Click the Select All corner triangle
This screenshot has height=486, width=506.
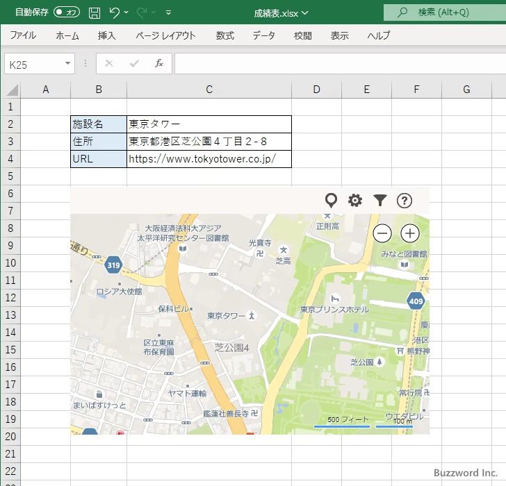12,90
